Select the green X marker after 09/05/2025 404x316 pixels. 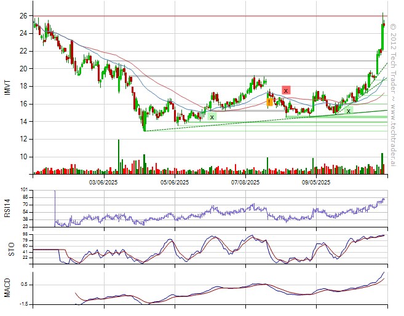(348, 111)
